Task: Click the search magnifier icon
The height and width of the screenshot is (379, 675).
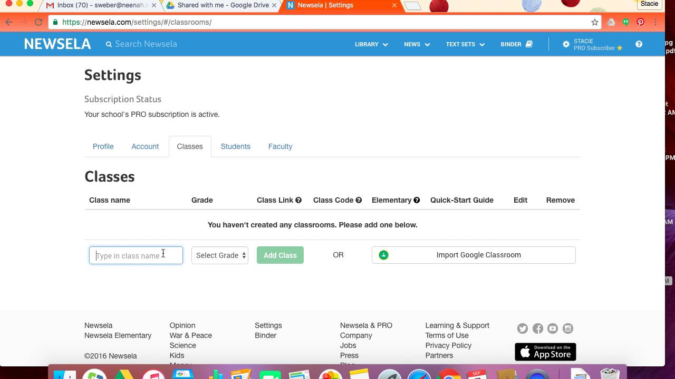Action: tap(109, 44)
